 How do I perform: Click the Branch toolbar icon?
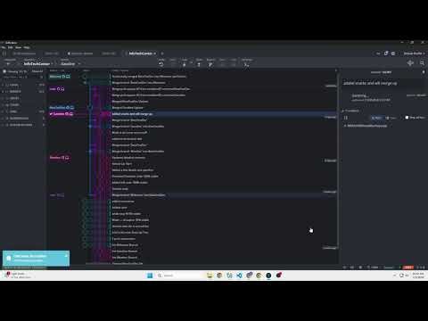tap(210, 64)
